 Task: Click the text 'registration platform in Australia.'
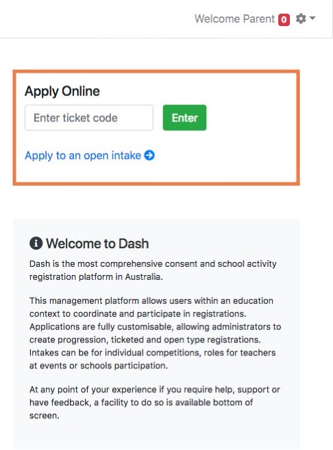coord(96,276)
